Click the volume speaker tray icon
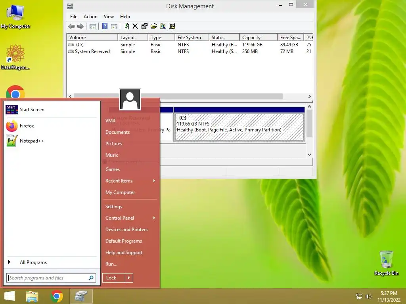Image resolution: width=406 pixels, height=304 pixels. pyautogui.click(x=368, y=296)
